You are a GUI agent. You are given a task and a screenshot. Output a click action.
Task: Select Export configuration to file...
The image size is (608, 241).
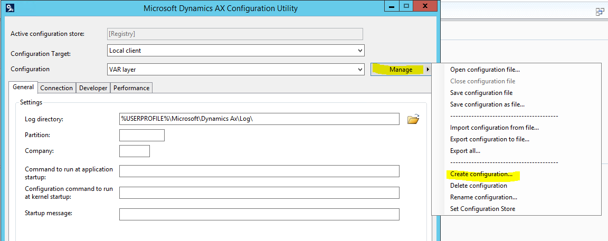click(x=489, y=139)
